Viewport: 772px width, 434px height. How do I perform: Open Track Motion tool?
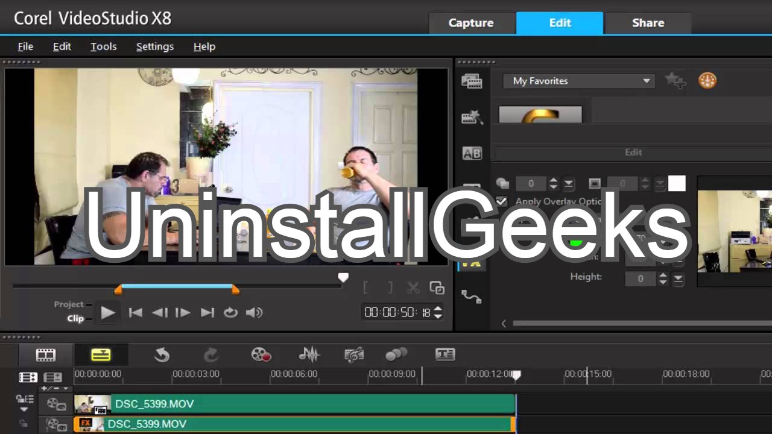(x=396, y=355)
